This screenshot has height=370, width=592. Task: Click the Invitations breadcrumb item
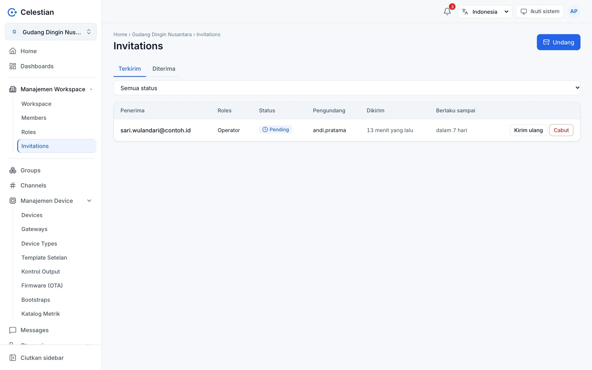pyautogui.click(x=208, y=35)
